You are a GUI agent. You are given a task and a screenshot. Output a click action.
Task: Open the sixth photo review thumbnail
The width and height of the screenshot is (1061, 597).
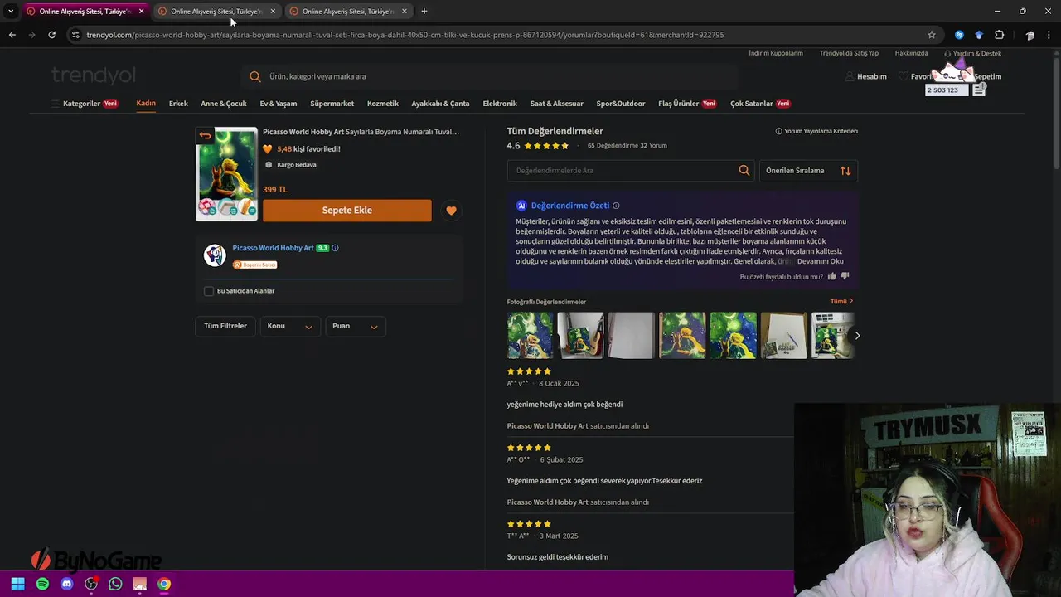(x=783, y=336)
